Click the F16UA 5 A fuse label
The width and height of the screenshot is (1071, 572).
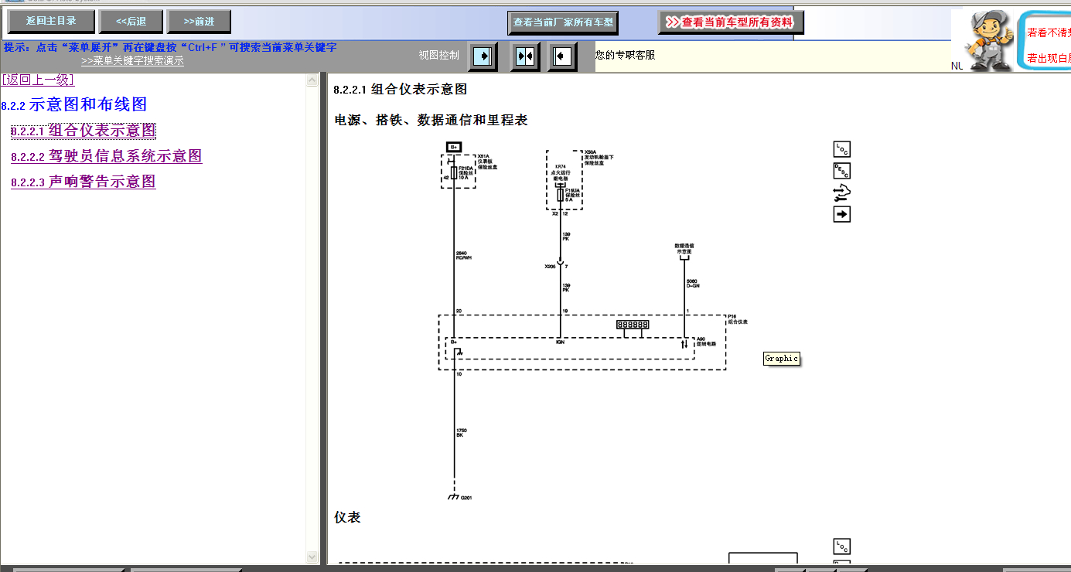point(571,194)
